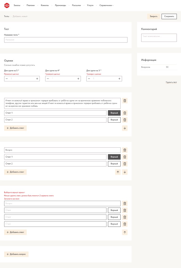The image size is (181, 268).
Task: Click the first question's long text field
Action: [x=62, y=103]
